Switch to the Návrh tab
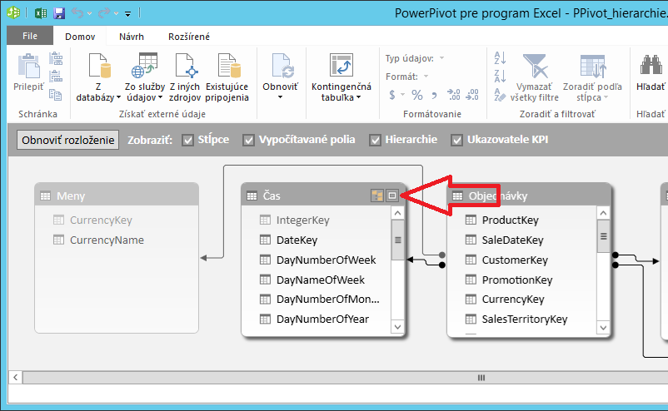Image resolution: width=668 pixels, height=411 pixels. click(x=132, y=37)
